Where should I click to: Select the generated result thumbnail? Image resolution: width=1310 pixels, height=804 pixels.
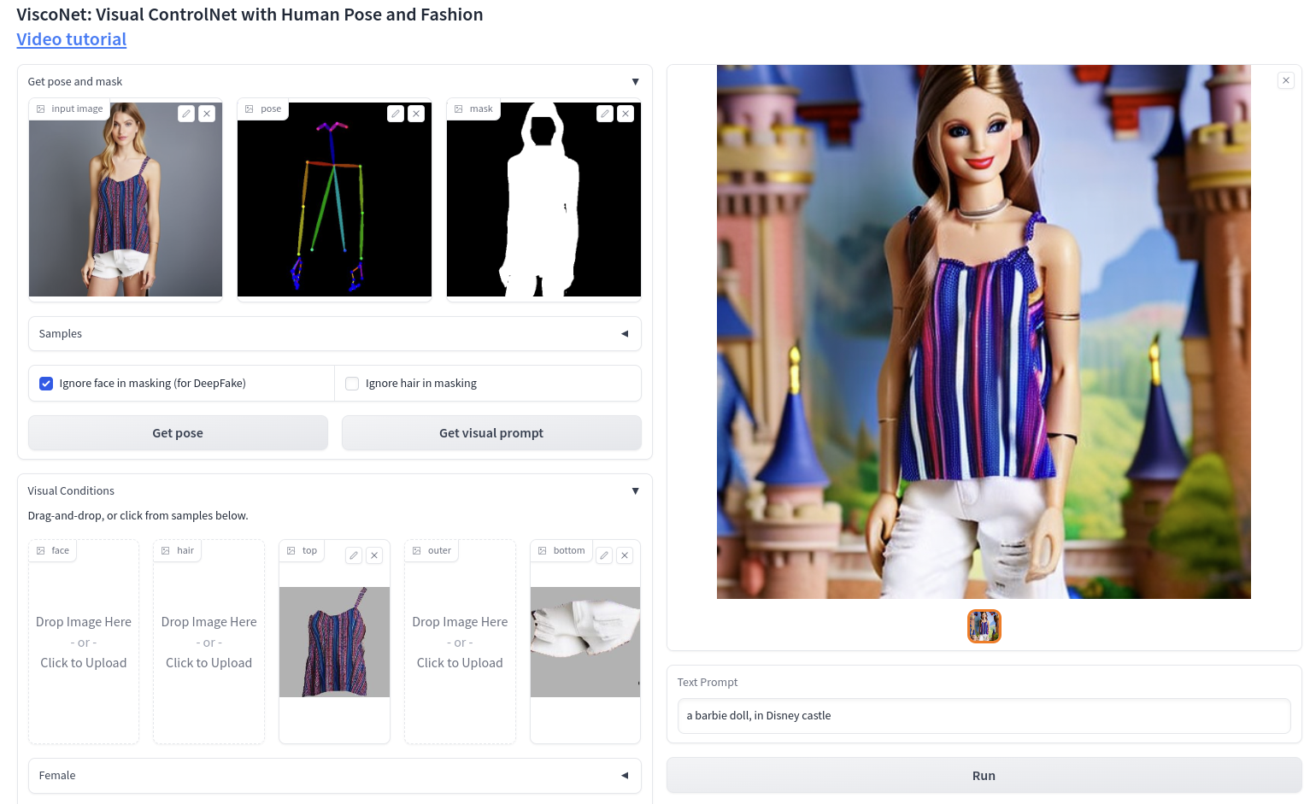click(x=984, y=626)
